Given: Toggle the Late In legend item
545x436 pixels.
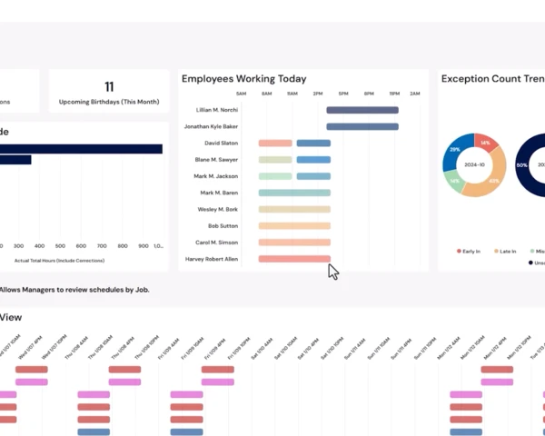Looking at the screenshot, I should coord(505,252).
